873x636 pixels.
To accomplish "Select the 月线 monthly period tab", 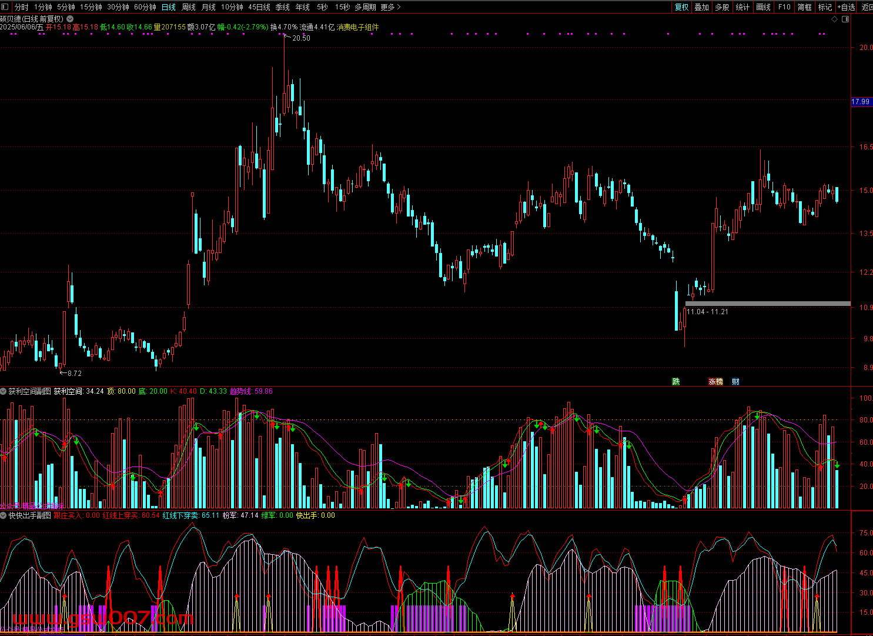I will 209,7.
